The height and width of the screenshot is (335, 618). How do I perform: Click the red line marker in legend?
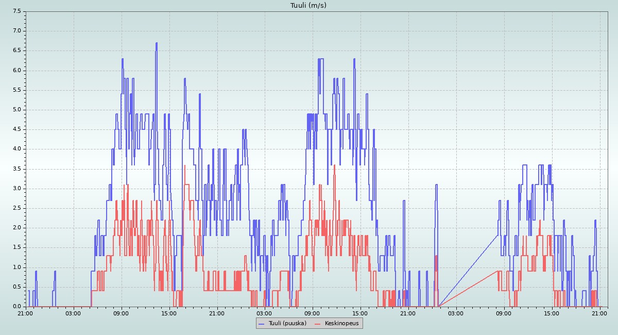pos(318,324)
